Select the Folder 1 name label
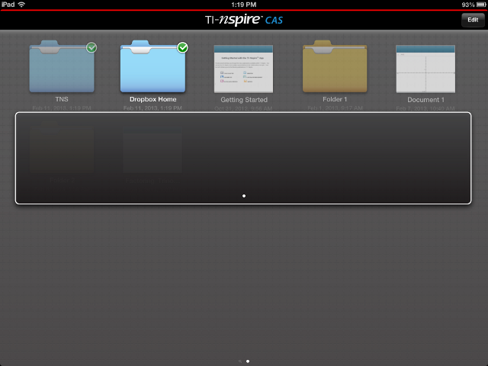Image resolution: width=488 pixels, height=366 pixels. pyautogui.click(x=335, y=100)
